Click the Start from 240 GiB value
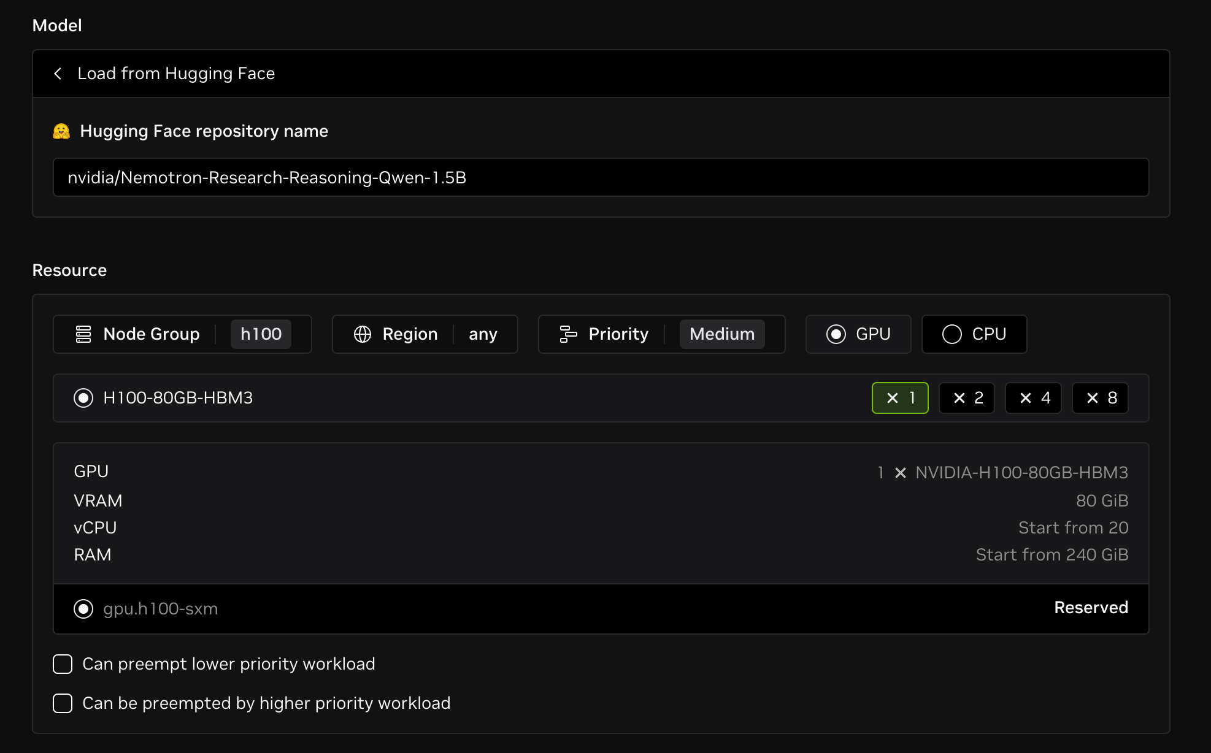Screen dimensions: 1211x753 pyautogui.click(x=1052, y=555)
